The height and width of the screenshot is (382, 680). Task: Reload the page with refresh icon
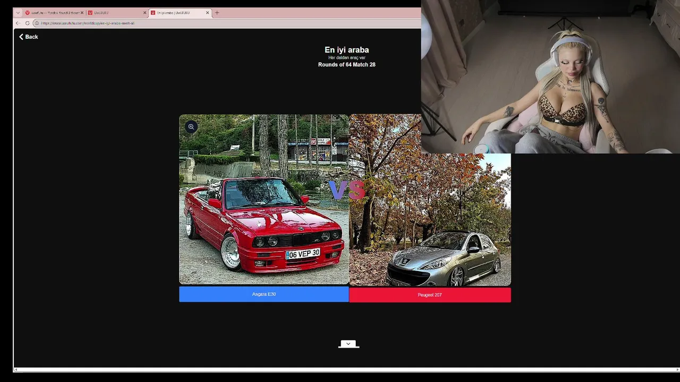27,23
